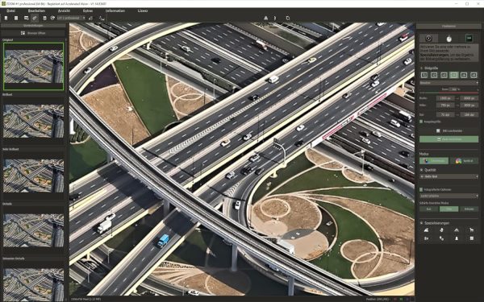484x302 pixels.
Task: Collapse the Spezialisierungen section
Action: coord(422,223)
